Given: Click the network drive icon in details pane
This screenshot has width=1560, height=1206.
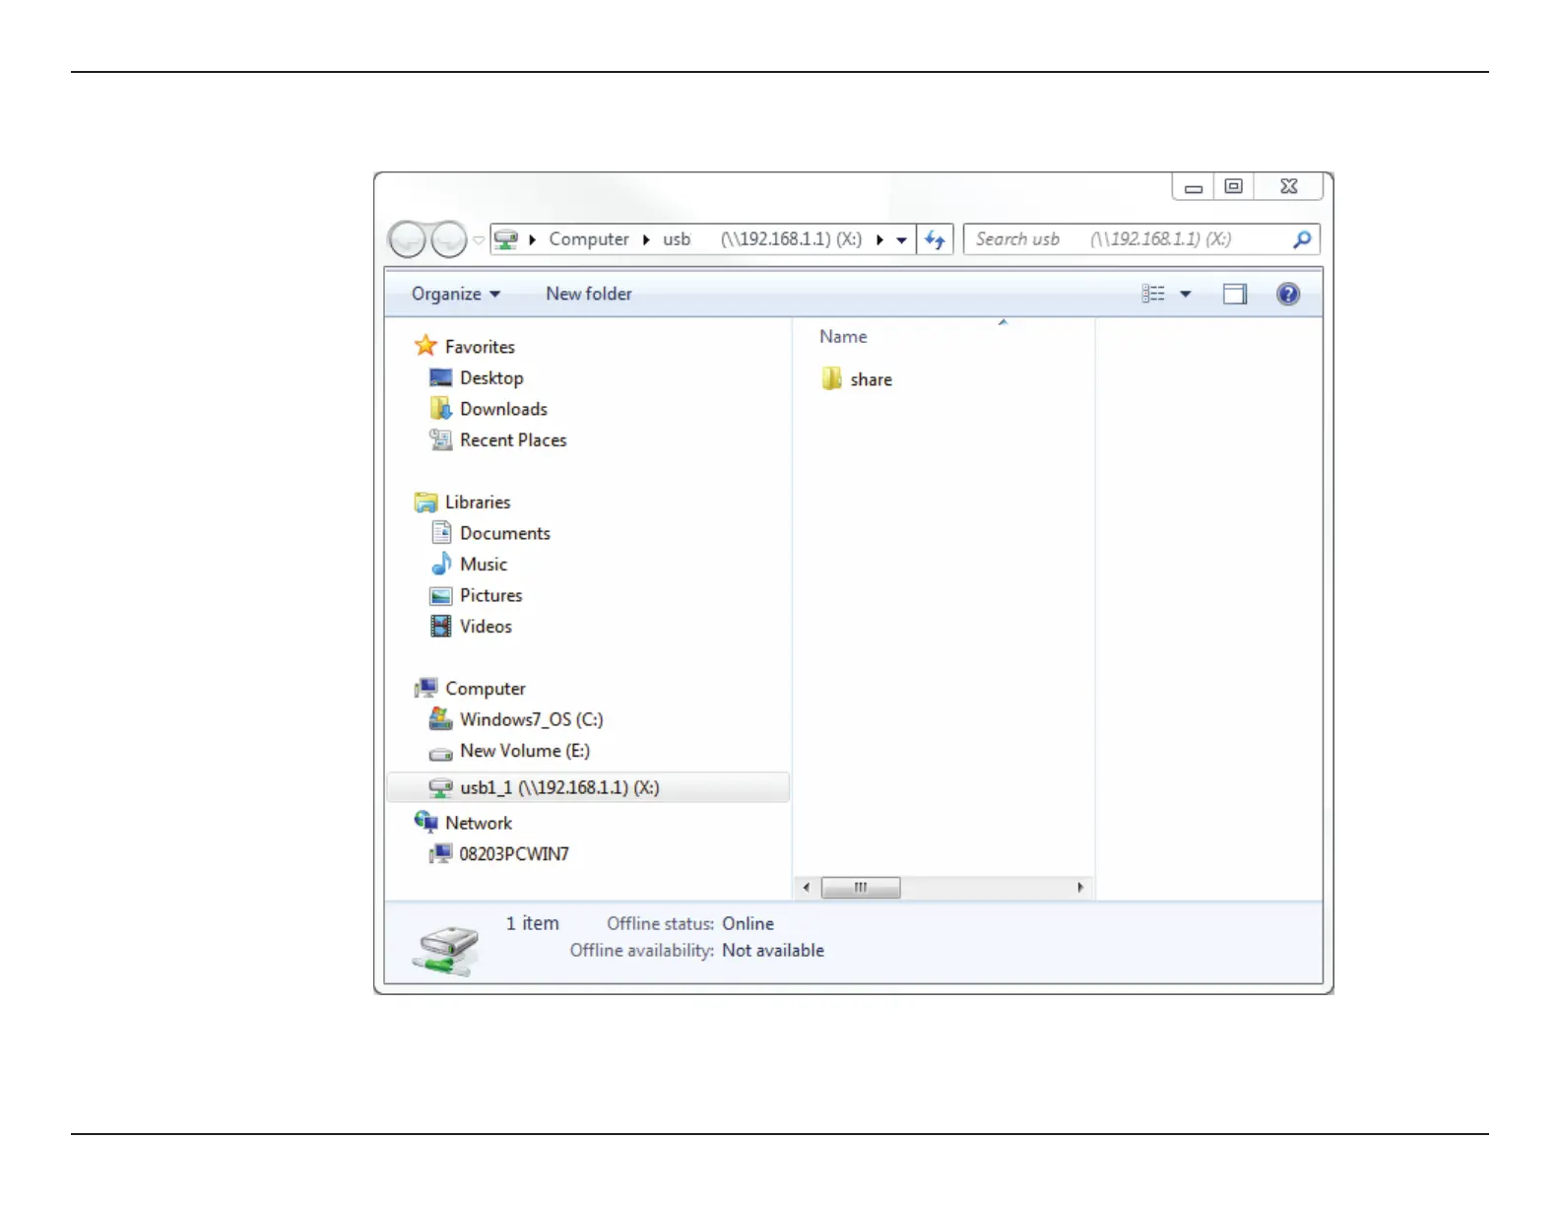Looking at the screenshot, I should [446, 951].
